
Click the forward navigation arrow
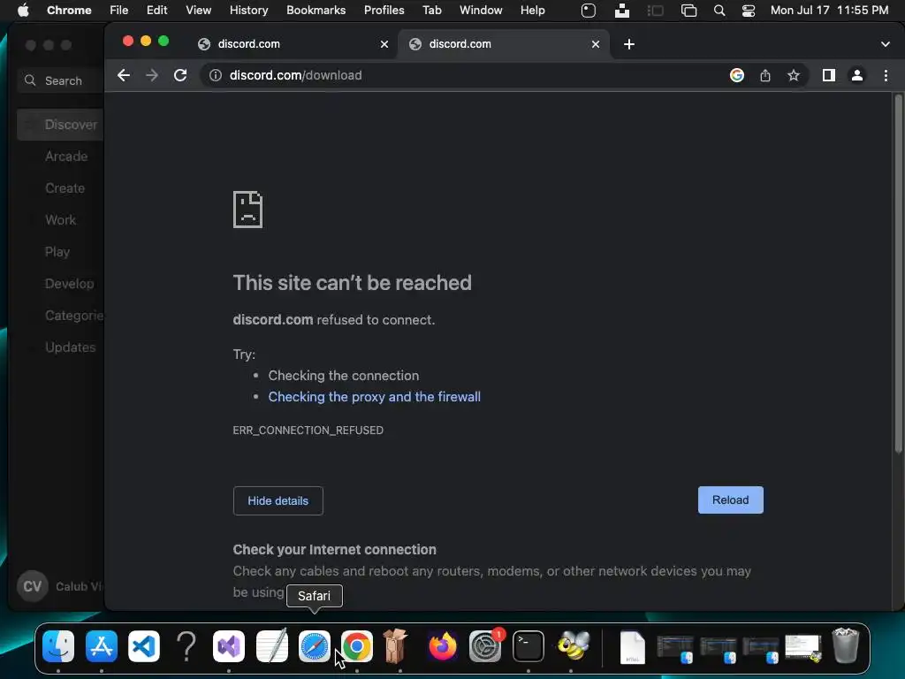pos(152,75)
